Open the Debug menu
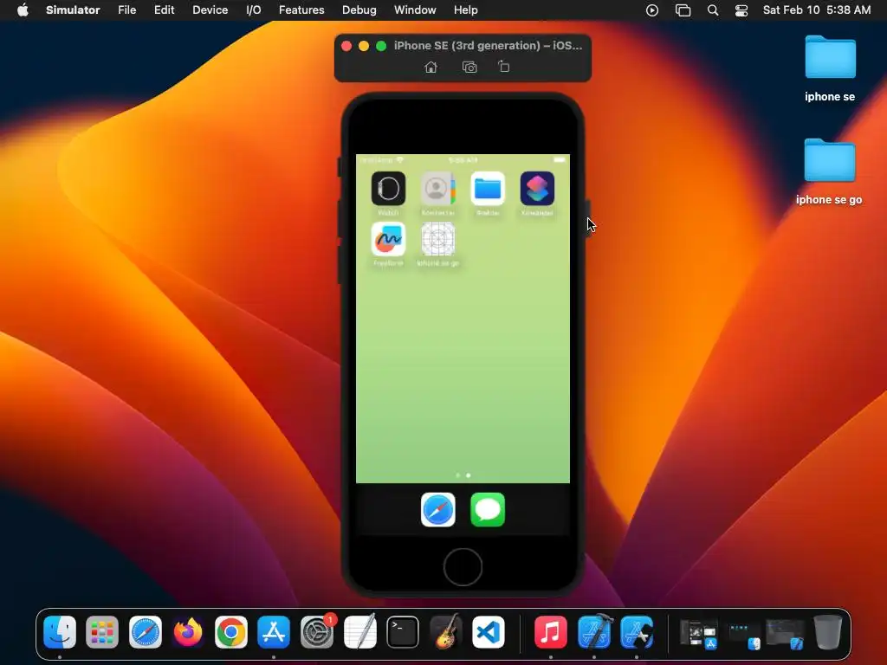This screenshot has height=665, width=887. click(x=359, y=10)
